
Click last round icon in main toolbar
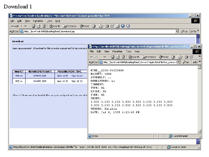128,26
